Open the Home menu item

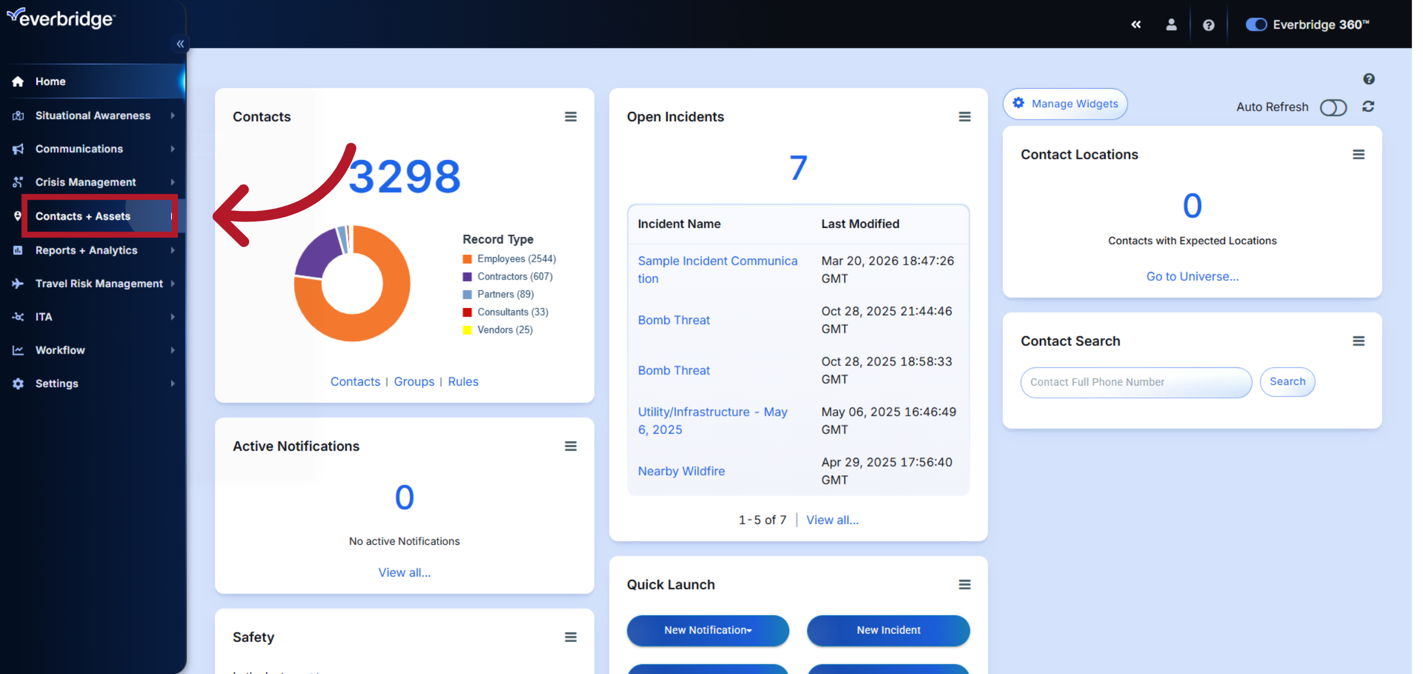click(50, 81)
